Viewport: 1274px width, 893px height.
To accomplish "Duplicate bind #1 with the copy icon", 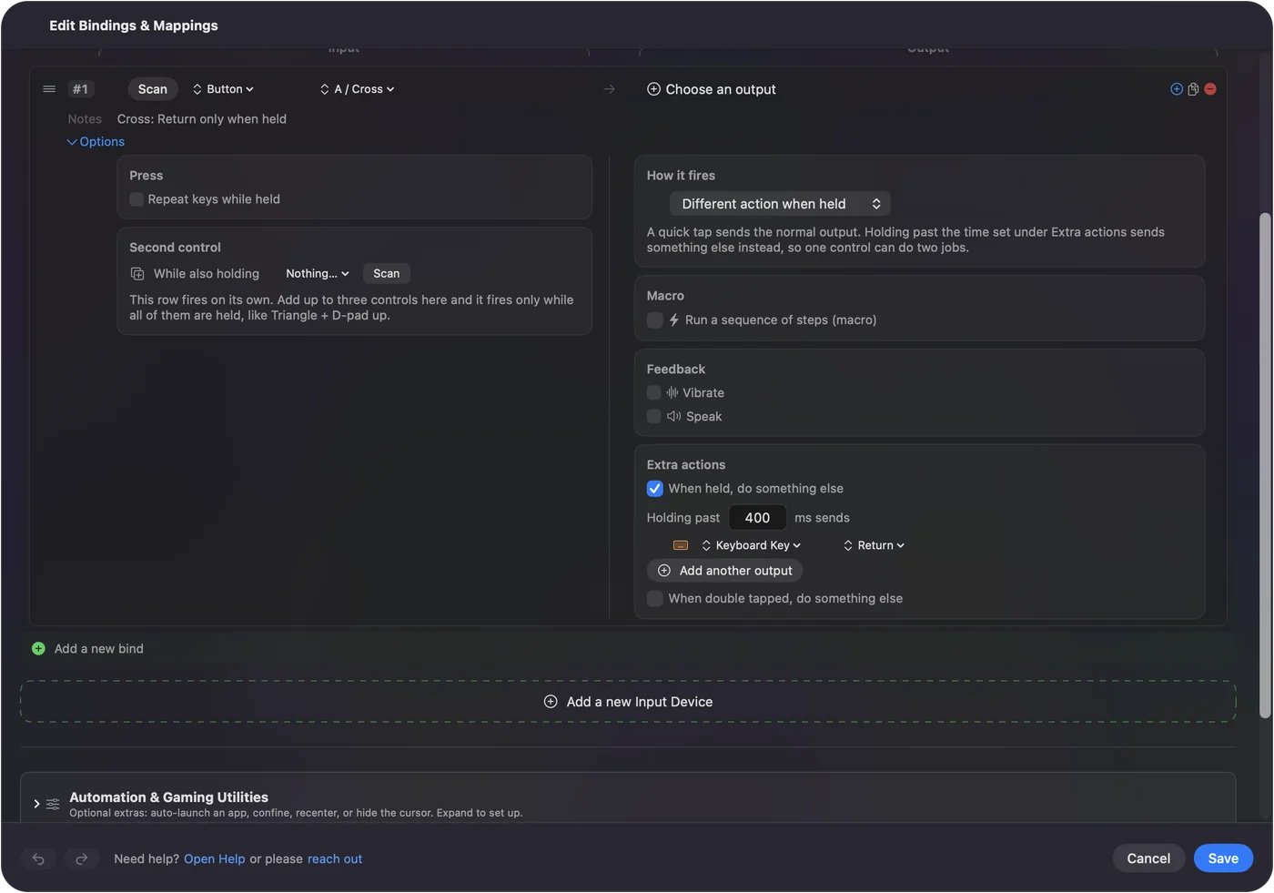I will (x=1193, y=89).
